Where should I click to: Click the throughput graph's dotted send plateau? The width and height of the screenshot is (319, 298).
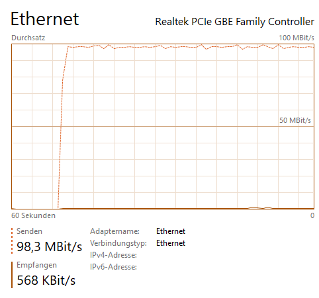(x=190, y=47)
